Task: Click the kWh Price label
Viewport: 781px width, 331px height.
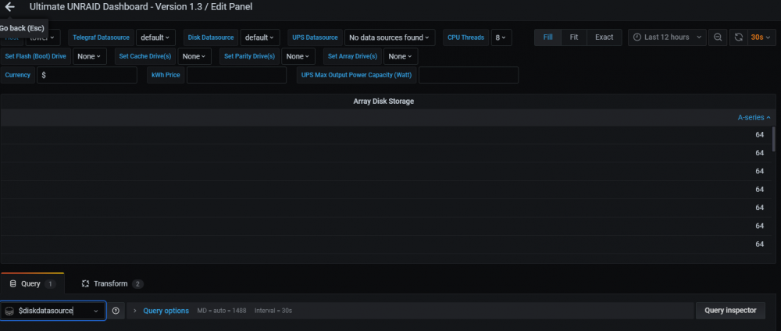Action: (166, 75)
